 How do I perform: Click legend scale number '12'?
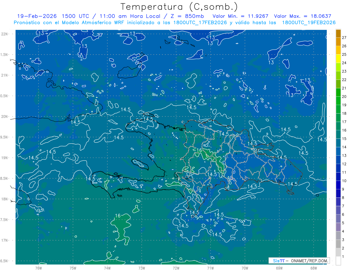point(344,164)
